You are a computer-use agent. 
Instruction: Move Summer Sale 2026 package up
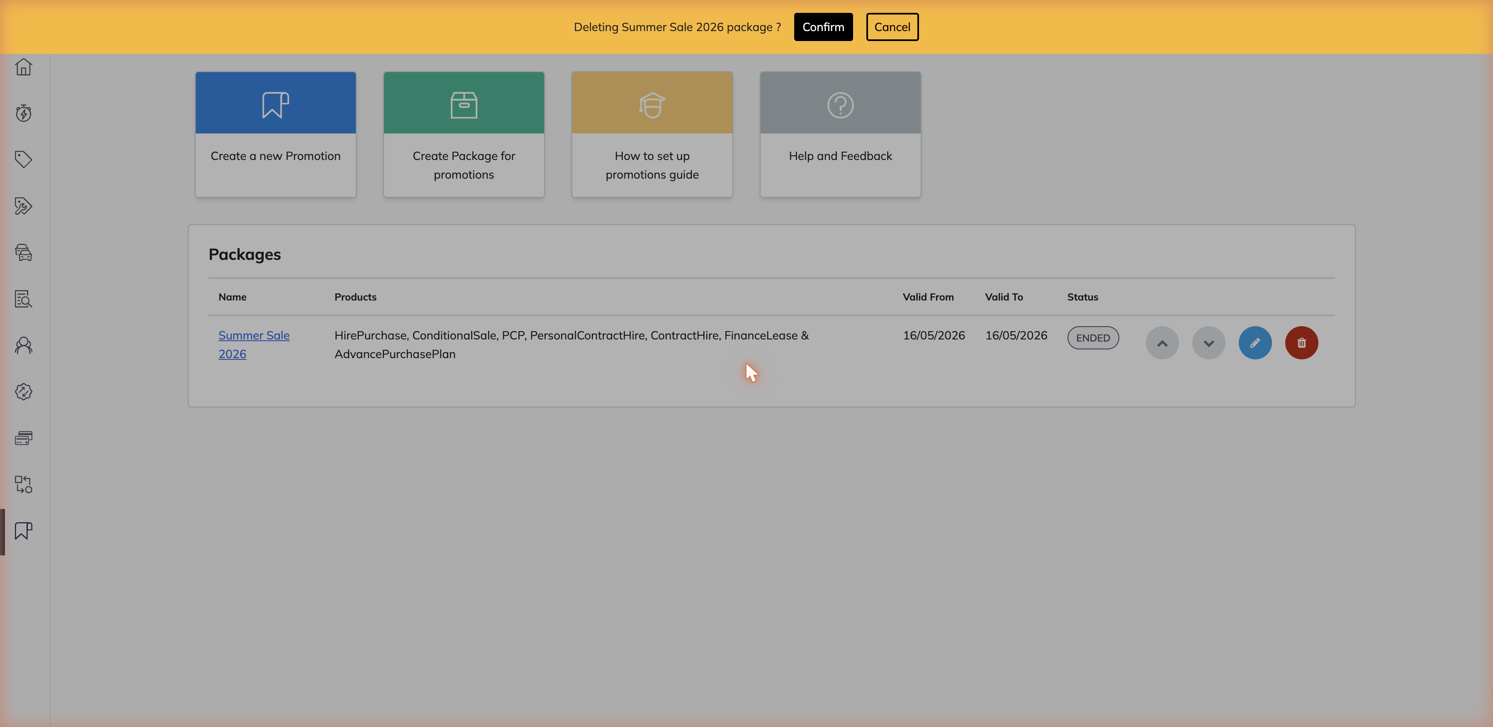pyautogui.click(x=1162, y=343)
